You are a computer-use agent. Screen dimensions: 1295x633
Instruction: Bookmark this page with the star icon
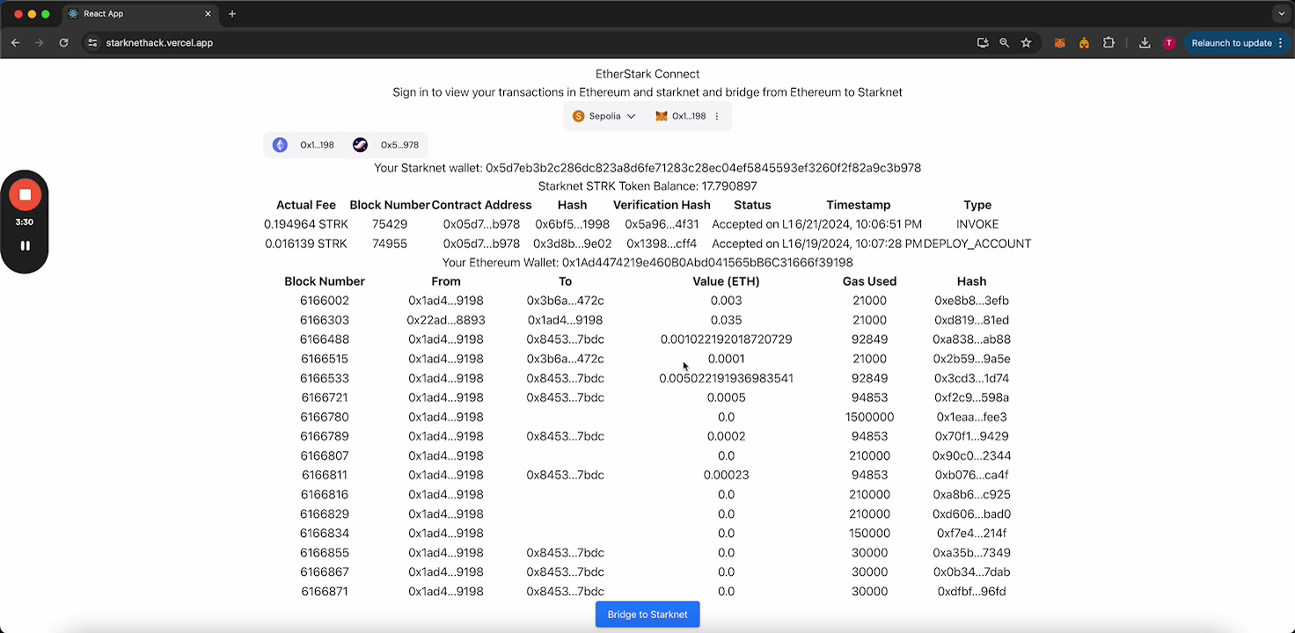click(1026, 42)
